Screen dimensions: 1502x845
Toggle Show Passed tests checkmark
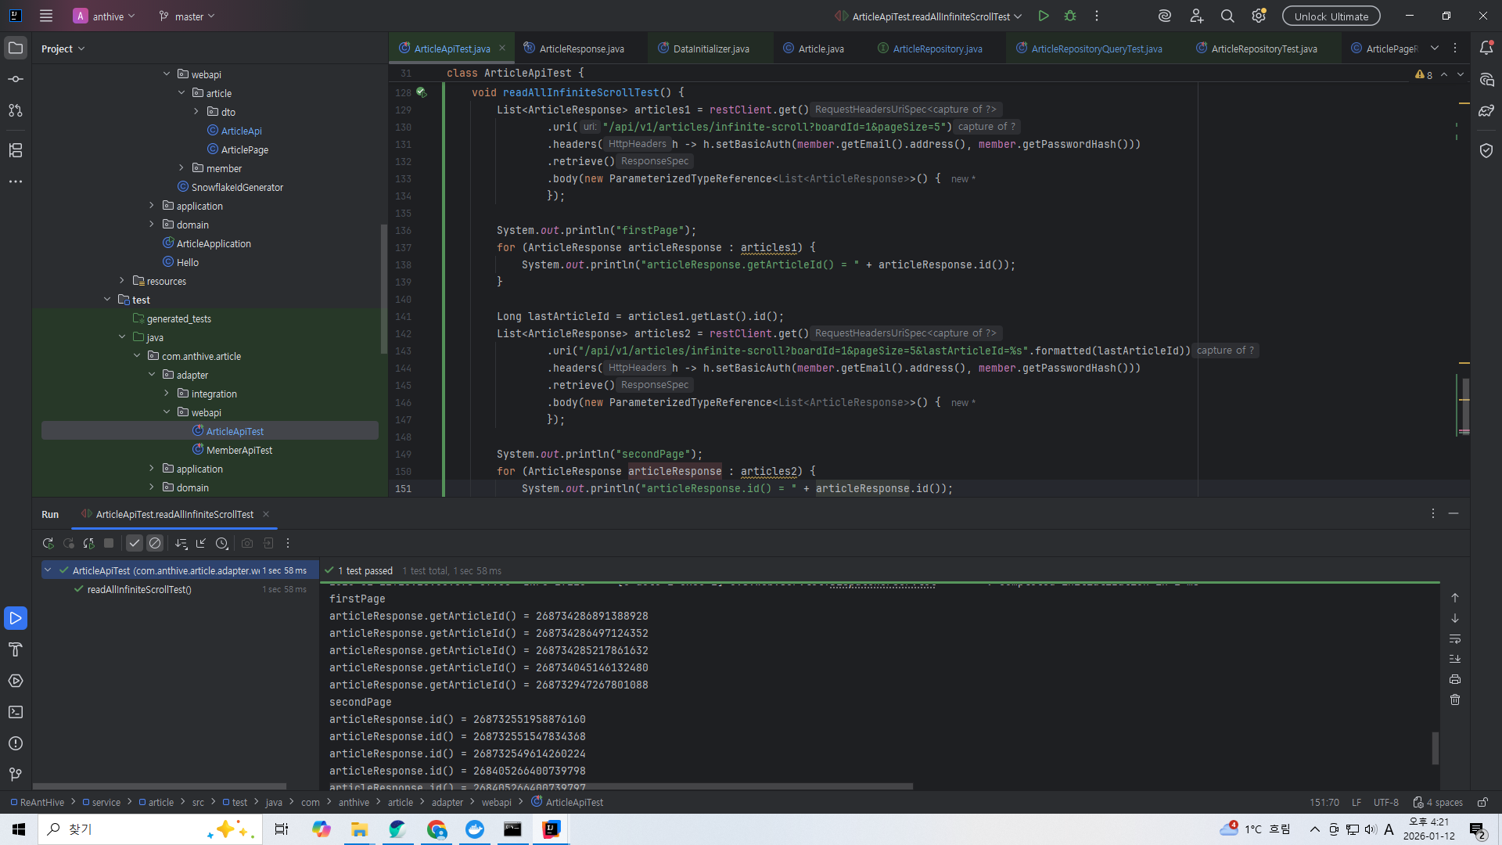(135, 543)
